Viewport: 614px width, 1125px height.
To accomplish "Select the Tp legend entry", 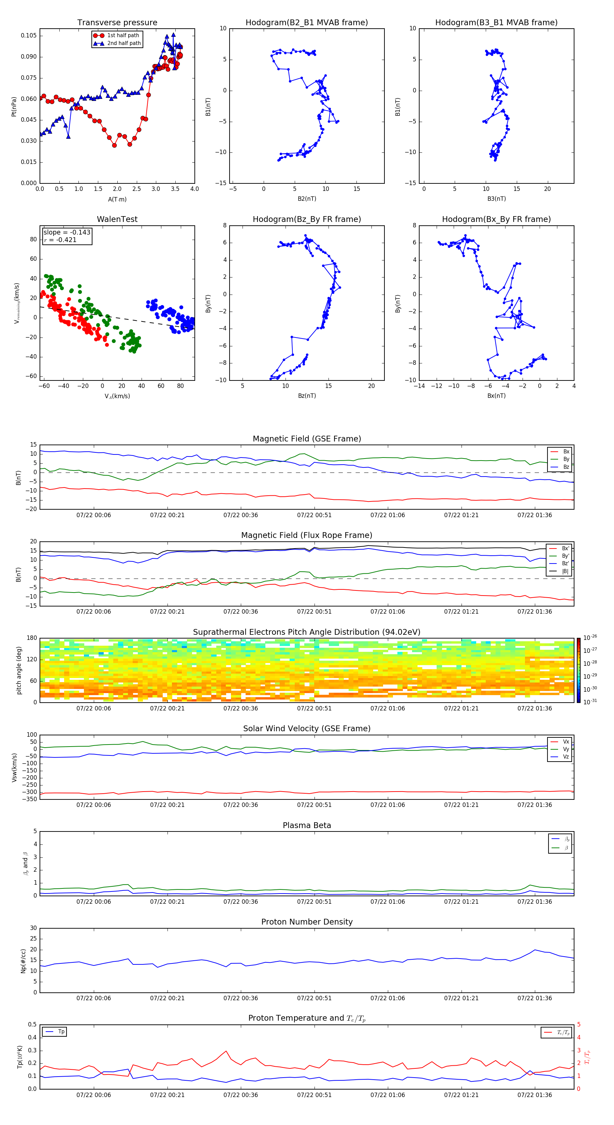I will point(55,1032).
